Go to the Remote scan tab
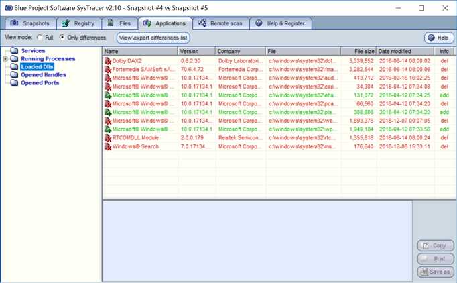This screenshot has height=283, width=457. tap(221, 23)
